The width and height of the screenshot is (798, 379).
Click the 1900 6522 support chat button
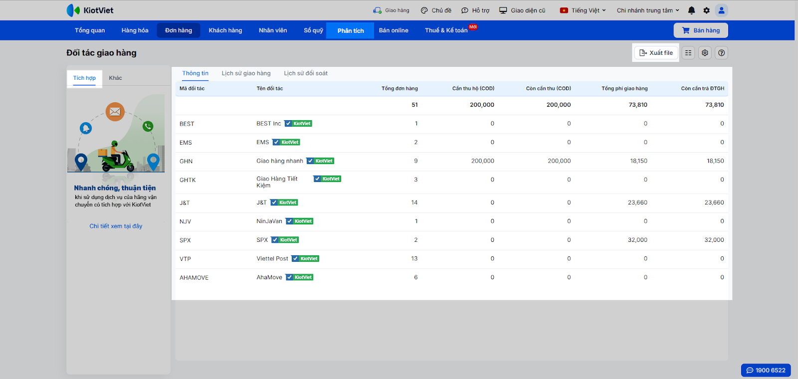(x=766, y=370)
